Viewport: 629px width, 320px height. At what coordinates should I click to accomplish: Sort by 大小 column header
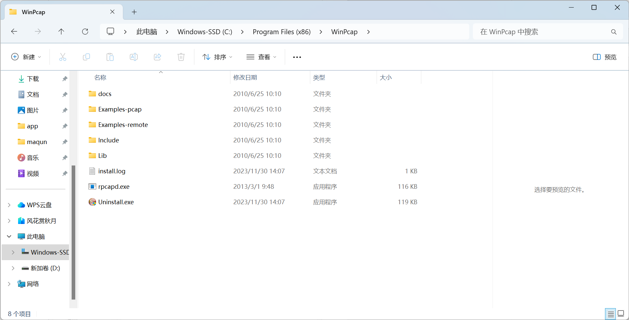click(386, 78)
